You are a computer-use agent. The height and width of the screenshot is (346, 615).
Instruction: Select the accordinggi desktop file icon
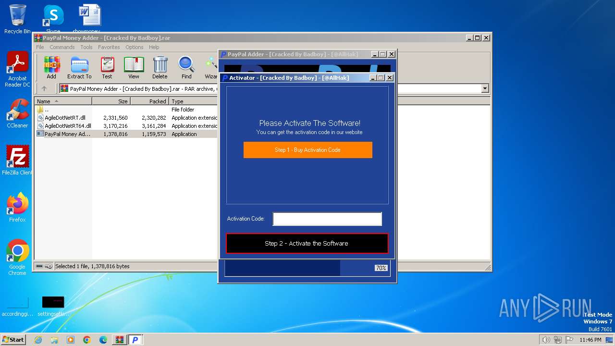point(17,306)
